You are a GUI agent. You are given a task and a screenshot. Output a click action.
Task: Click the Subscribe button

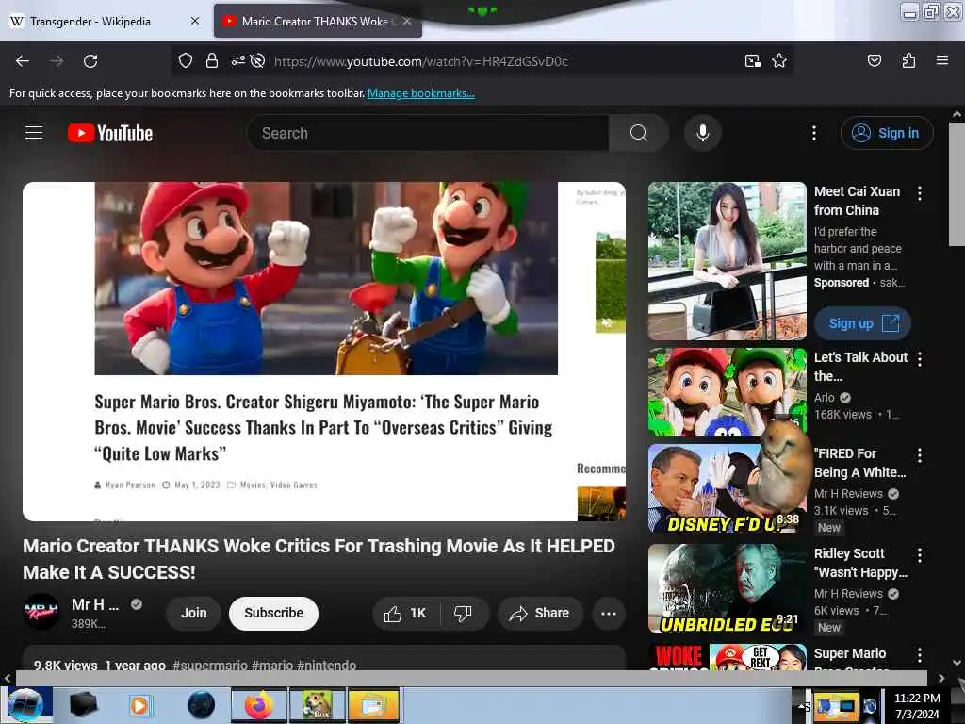pyautogui.click(x=274, y=613)
